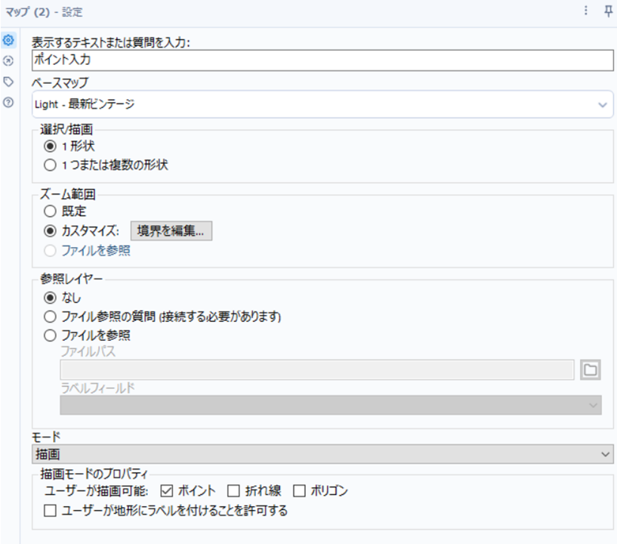
Task: Click the pin icon to dock panel
Action: pyautogui.click(x=607, y=11)
